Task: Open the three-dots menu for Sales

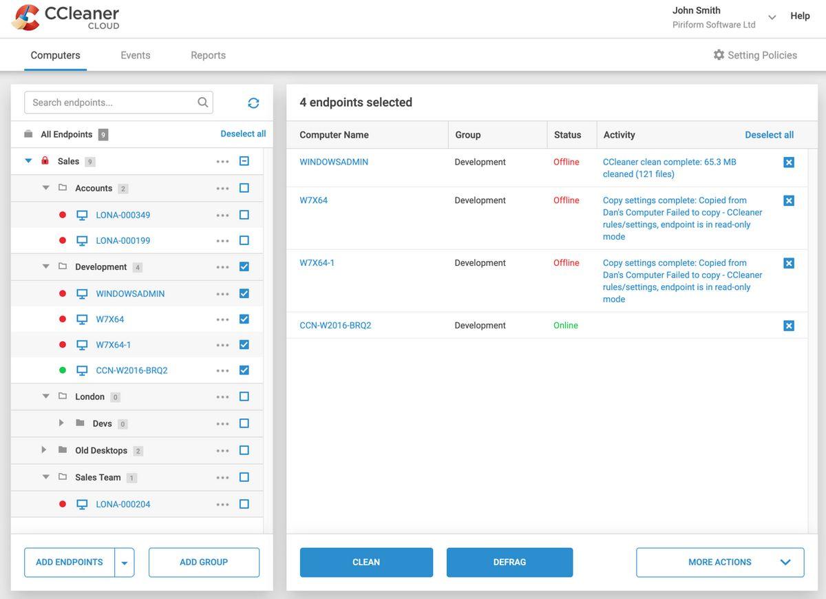Action: click(222, 162)
